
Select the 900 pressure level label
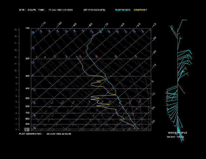(x=28, y=124)
